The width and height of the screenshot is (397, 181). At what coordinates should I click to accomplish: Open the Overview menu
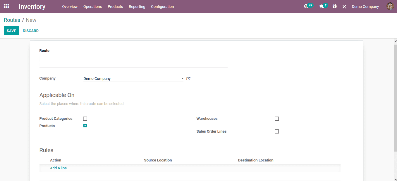point(70,6)
